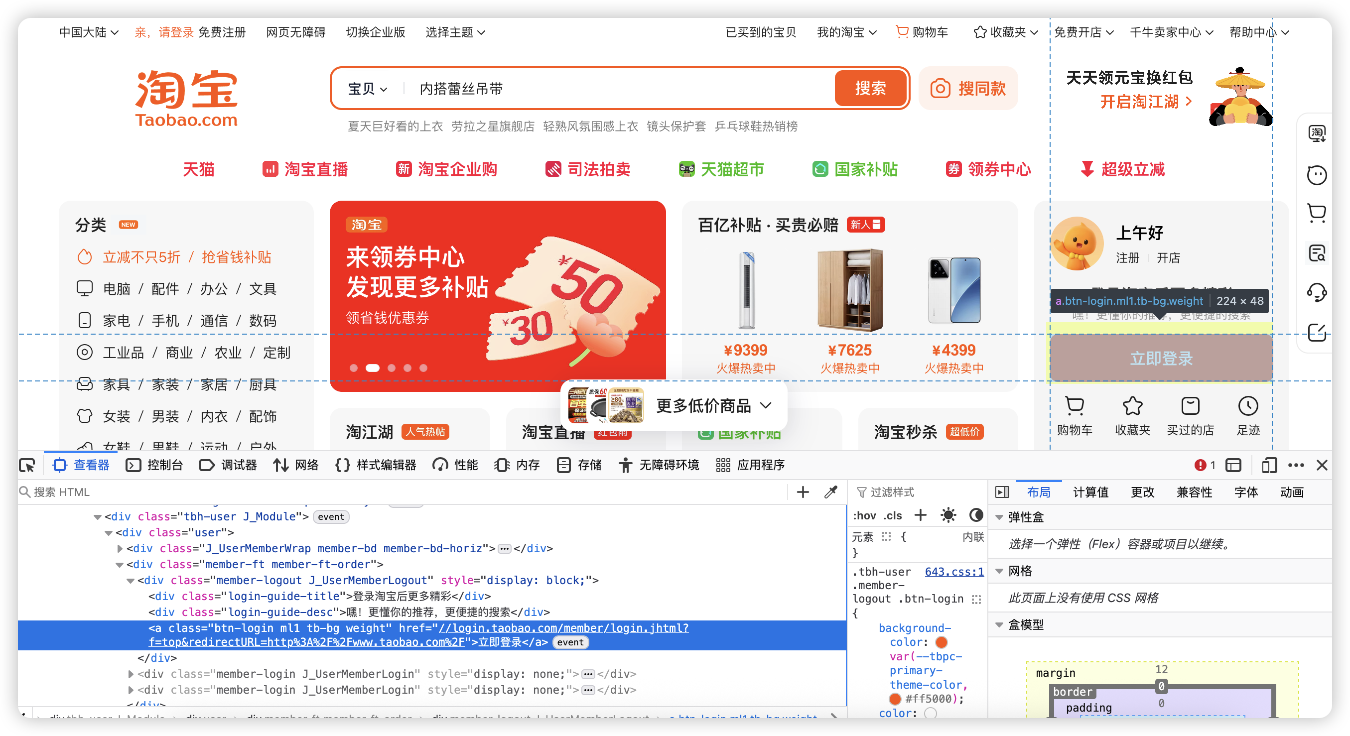Screen dimensions: 1350x736
Task: Collapse the div.member-logout tree node
Action: pyautogui.click(x=130, y=581)
